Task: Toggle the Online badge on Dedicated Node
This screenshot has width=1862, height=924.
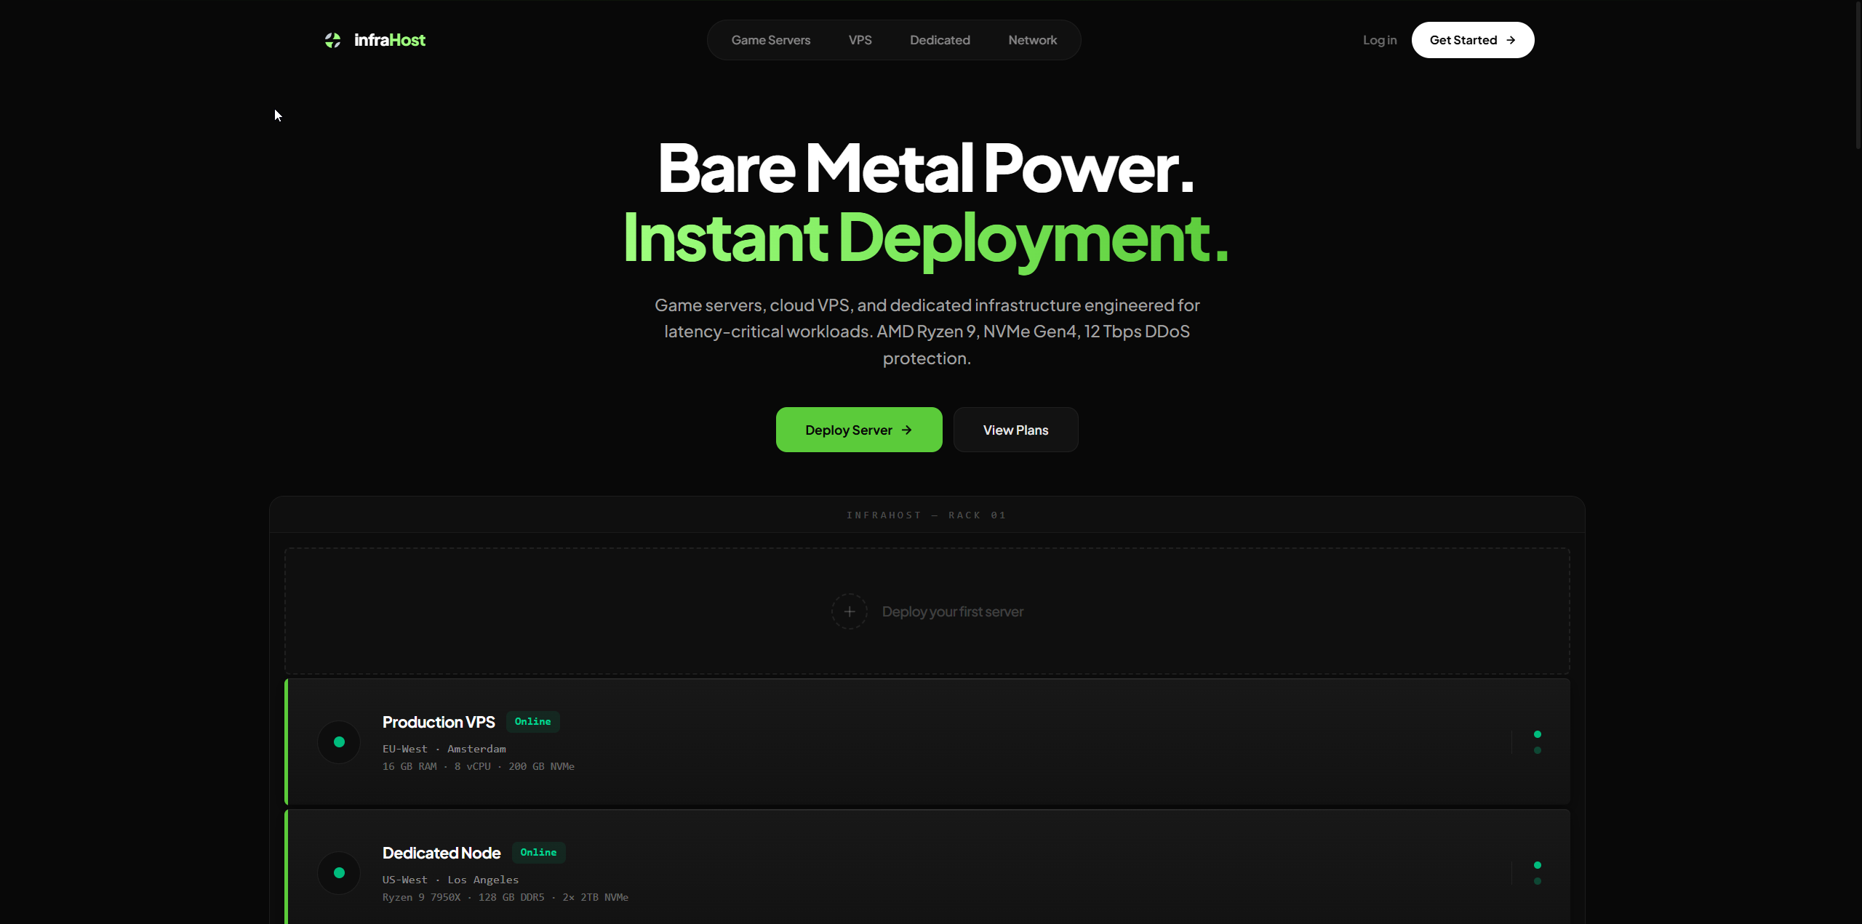Action: [538, 852]
